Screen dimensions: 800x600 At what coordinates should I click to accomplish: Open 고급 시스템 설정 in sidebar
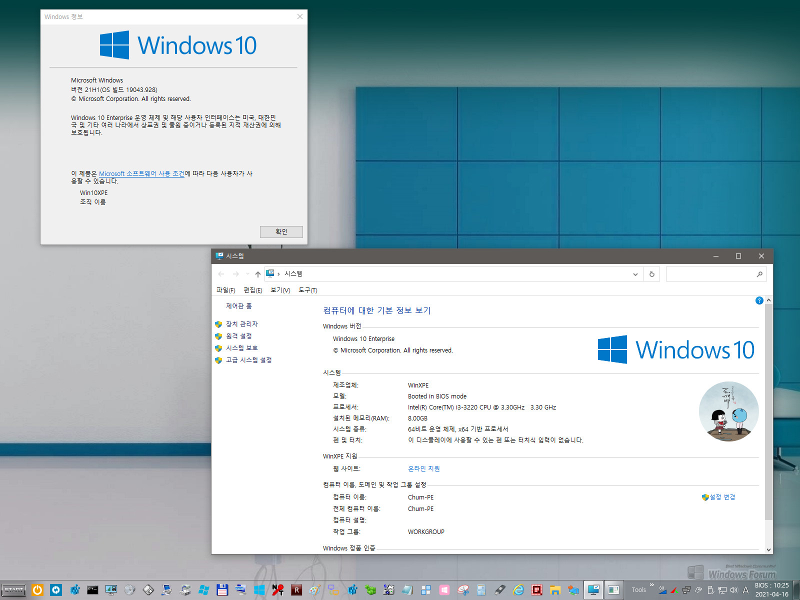click(x=248, y=360)
